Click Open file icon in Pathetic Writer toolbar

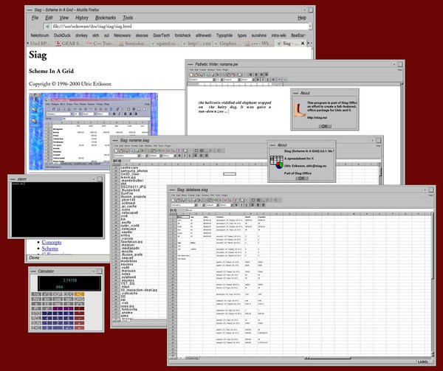(x=196, y=74)
